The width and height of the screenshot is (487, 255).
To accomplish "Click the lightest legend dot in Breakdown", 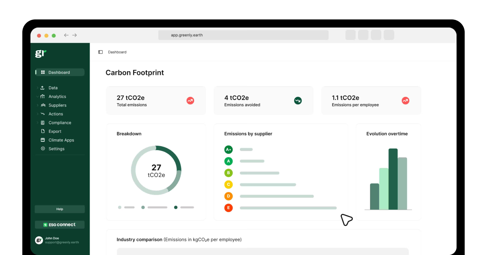I will click(120, 207).
